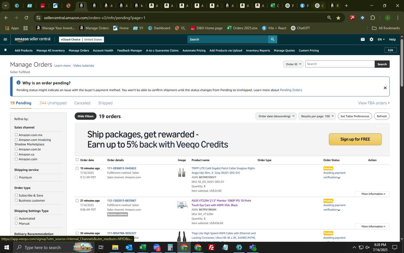Screen dimensions: 404x253
Task: Open Excel from the taskbar
Action: pyautogui.click(x=143, y=247)
